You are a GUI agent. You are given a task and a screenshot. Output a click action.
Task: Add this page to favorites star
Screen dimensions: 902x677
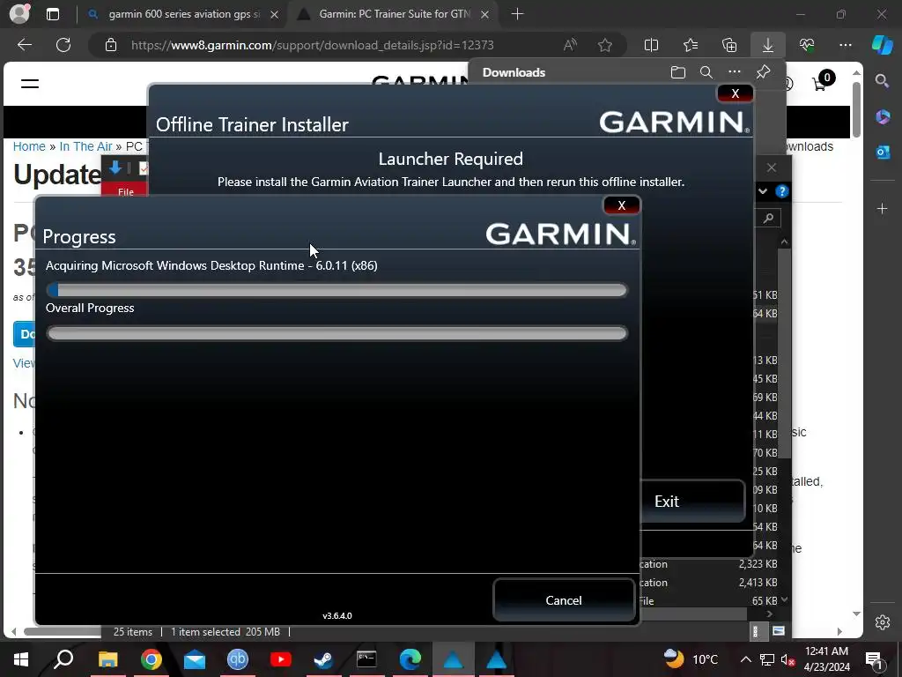pyautogui.click(x=604, y=45)
